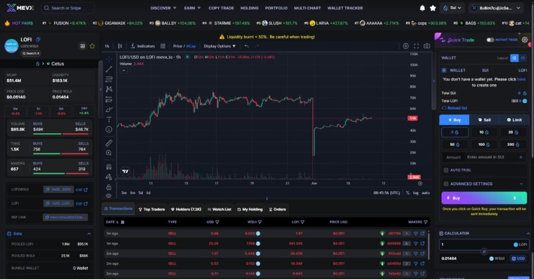Viewport: 534px width, 279px height.
Task: Select the chart pattern drawing tool
Action: coord(109,89)
